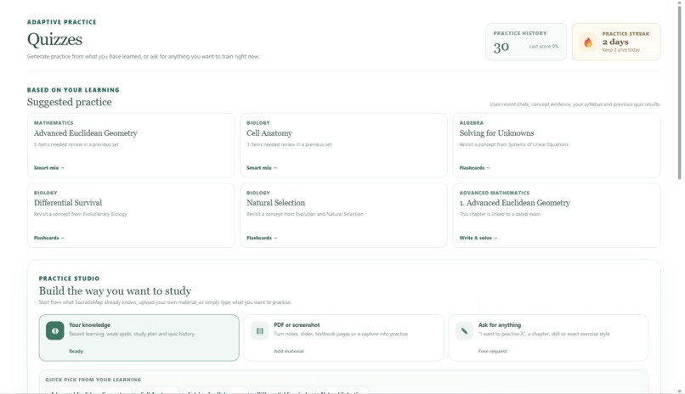Click the practice history count 30

(x=501, y=47)
